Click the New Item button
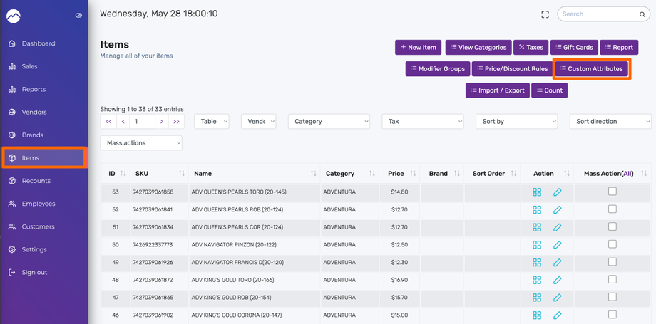 pos(419,48)
